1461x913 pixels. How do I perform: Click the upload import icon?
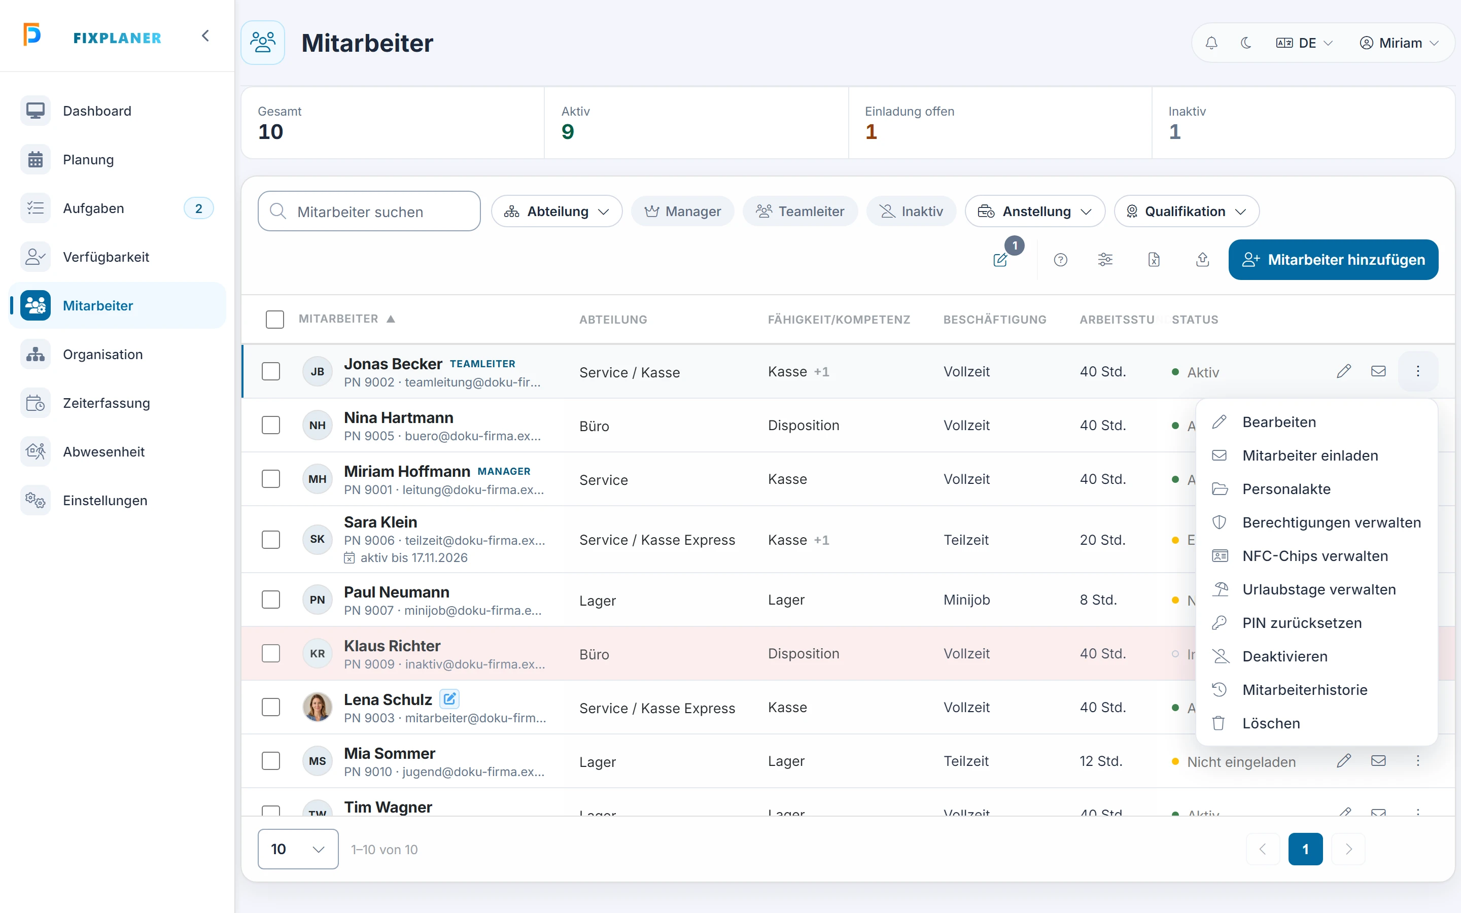pos(1202,260)
